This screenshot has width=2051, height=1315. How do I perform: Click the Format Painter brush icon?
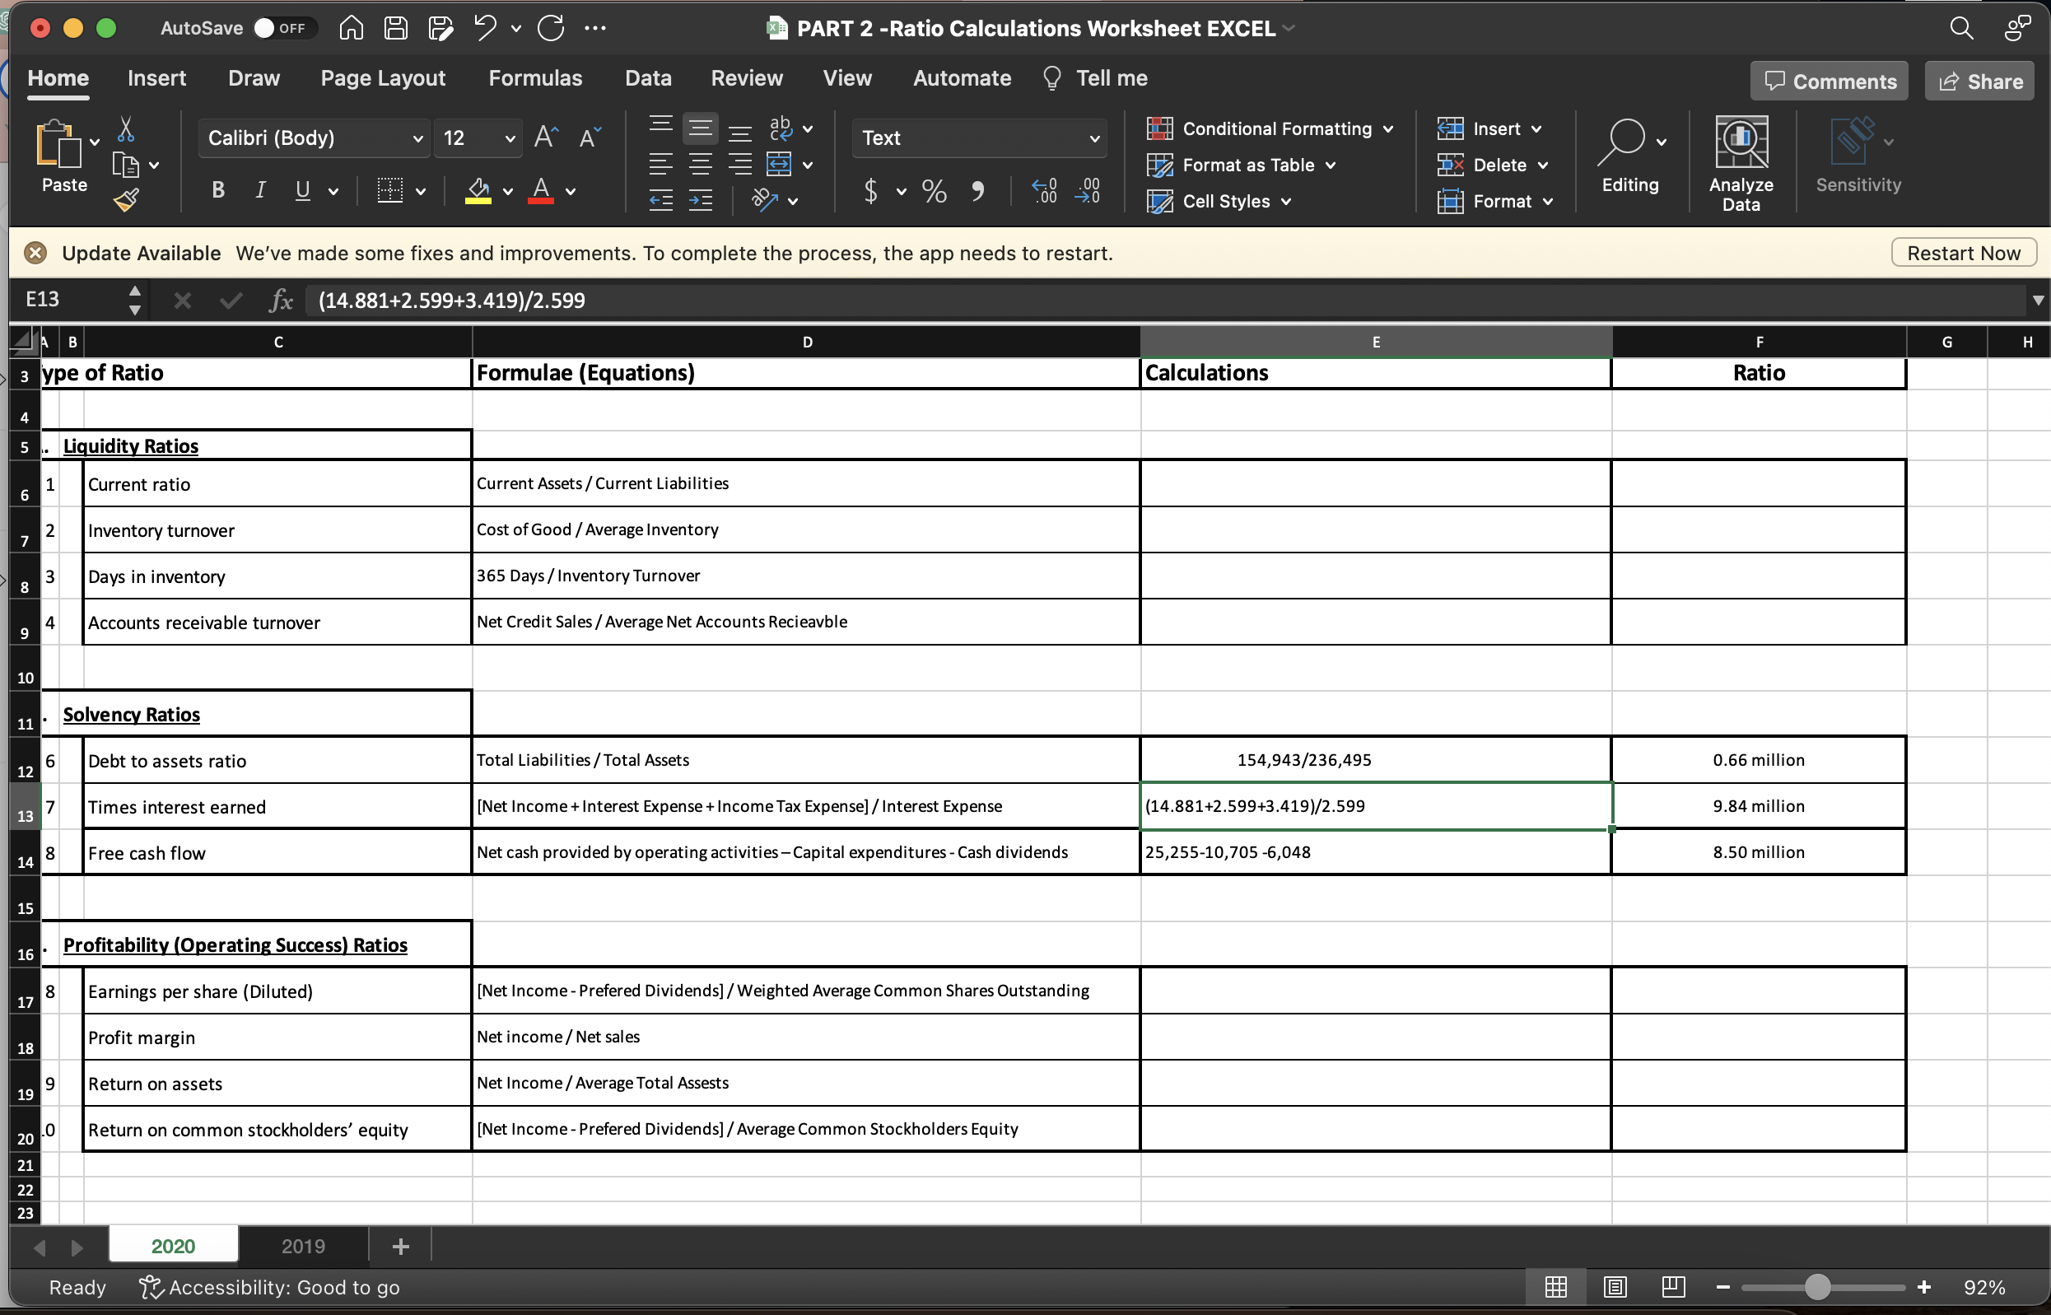(126, 201)
